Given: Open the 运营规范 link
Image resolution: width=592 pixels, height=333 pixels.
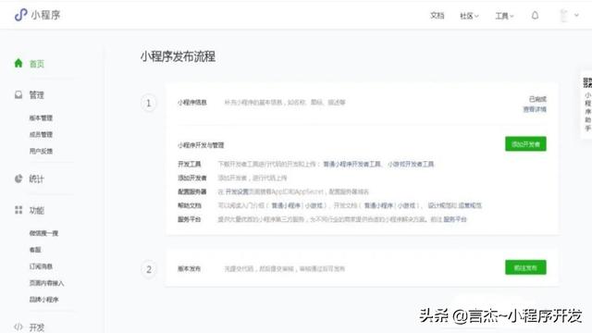Looking at the screenshot, I should pos(470,205).
